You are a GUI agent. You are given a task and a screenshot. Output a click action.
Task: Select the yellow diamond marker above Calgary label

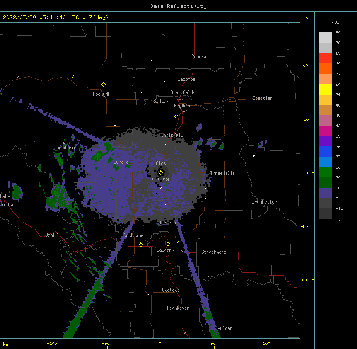[x=168, y=244]
